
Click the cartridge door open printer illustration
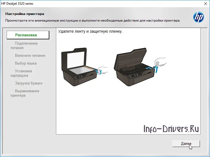140,67
